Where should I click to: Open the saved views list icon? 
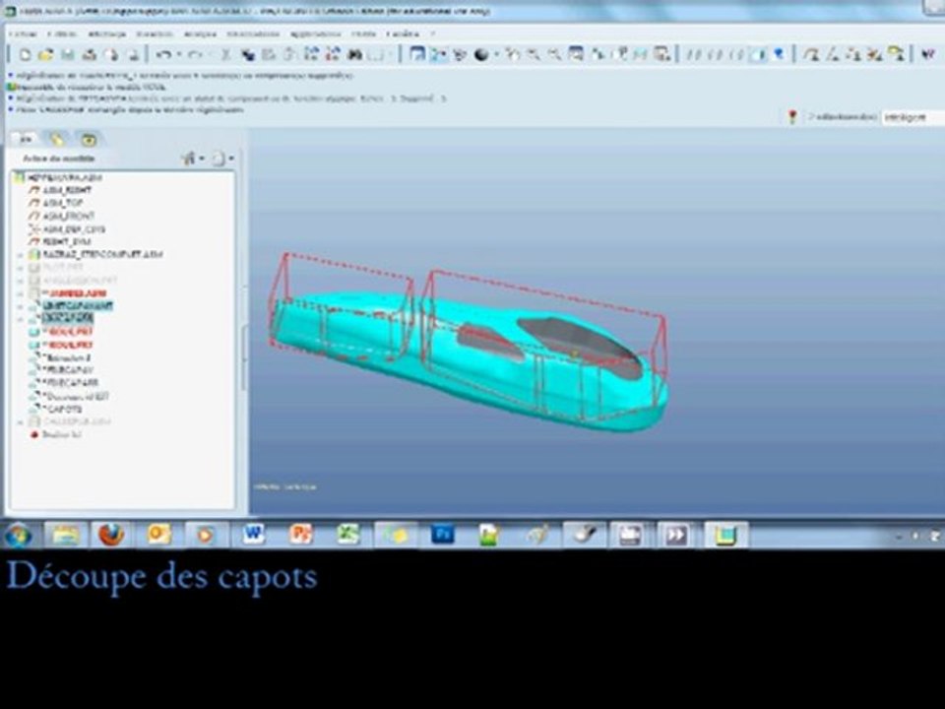click(x=620, y=55)
